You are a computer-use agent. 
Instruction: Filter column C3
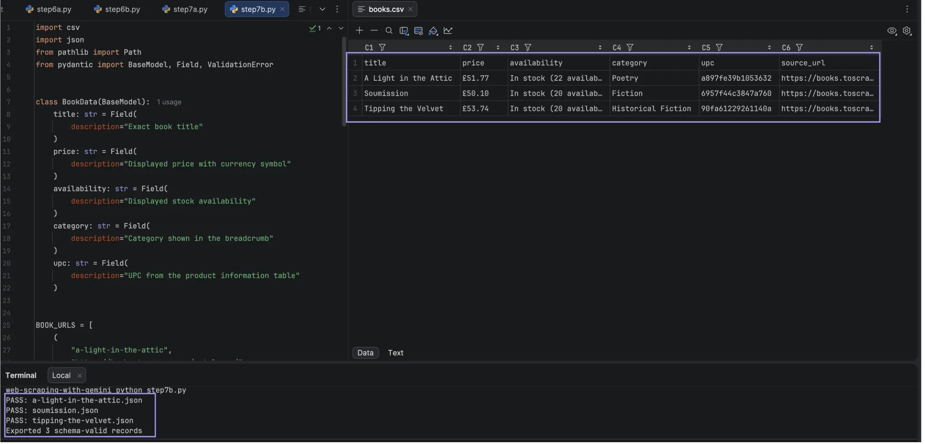pyautogui.click(x=528, y=47)
